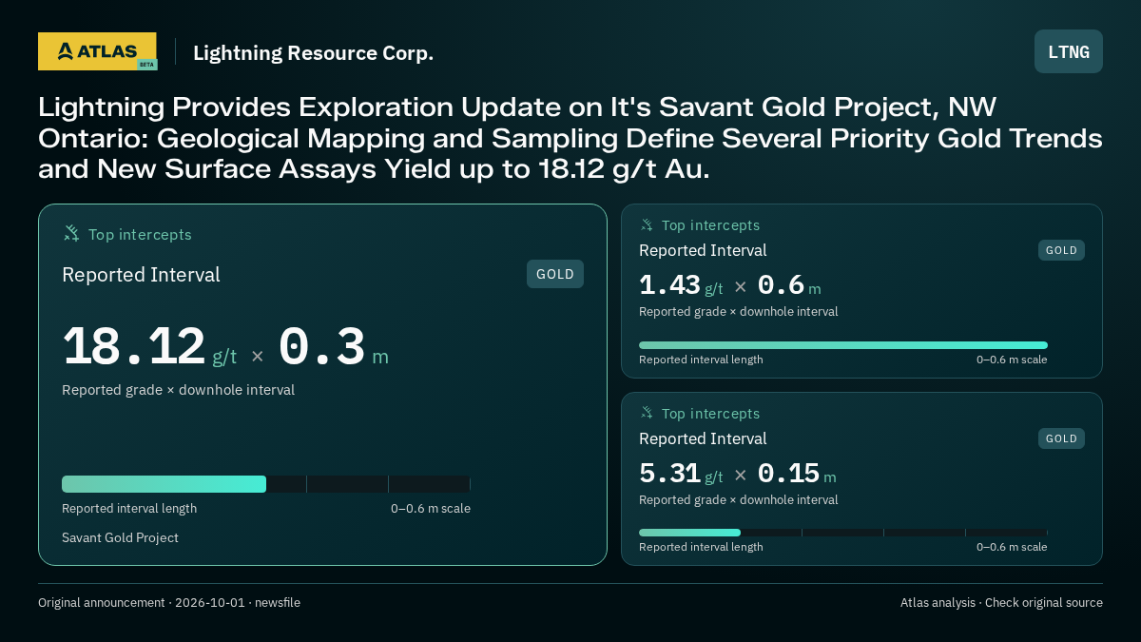Click the interval length bar for 0.3 m
The height and width of the screenshot is (642, 1141).
tap(266, 484)
